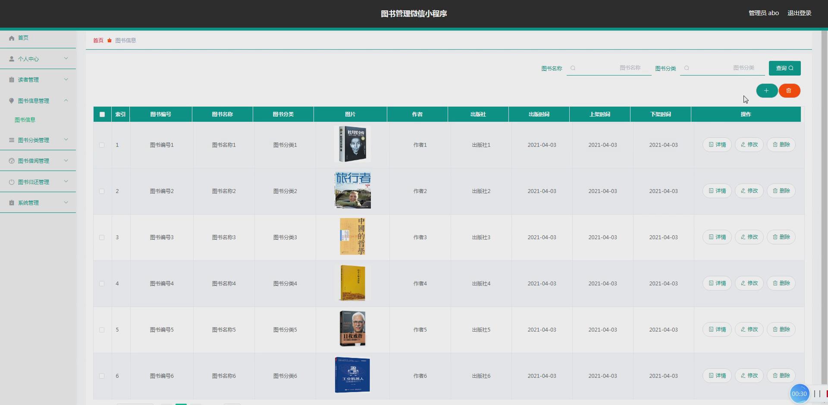Check the checkbox for row 2
Screen dimensions: 828x405
pyautogui.click(x=102, y=191)
